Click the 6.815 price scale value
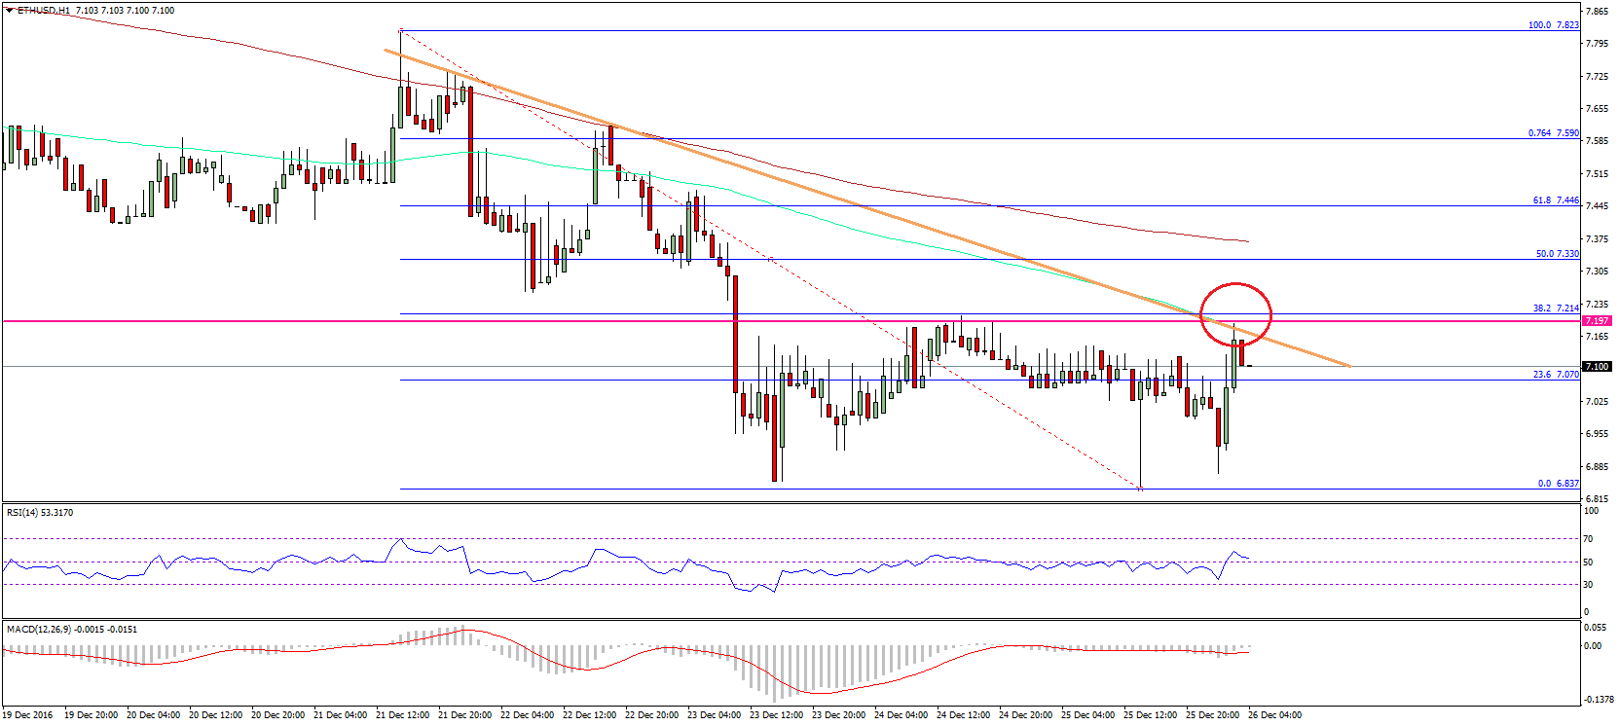Viewport: 1619px width, 726px height. click(1597, 499)
